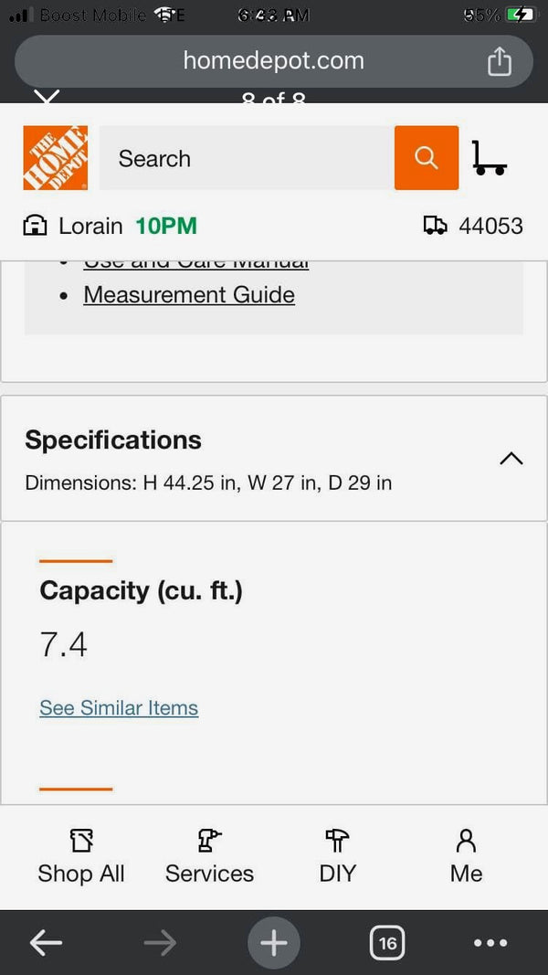
Task: Focus the Search input field
Action: point(247,158)
